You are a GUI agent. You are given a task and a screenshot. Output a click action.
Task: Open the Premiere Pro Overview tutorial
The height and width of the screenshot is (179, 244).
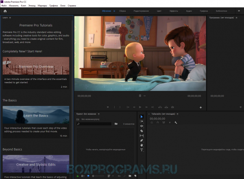click(36, 66)
